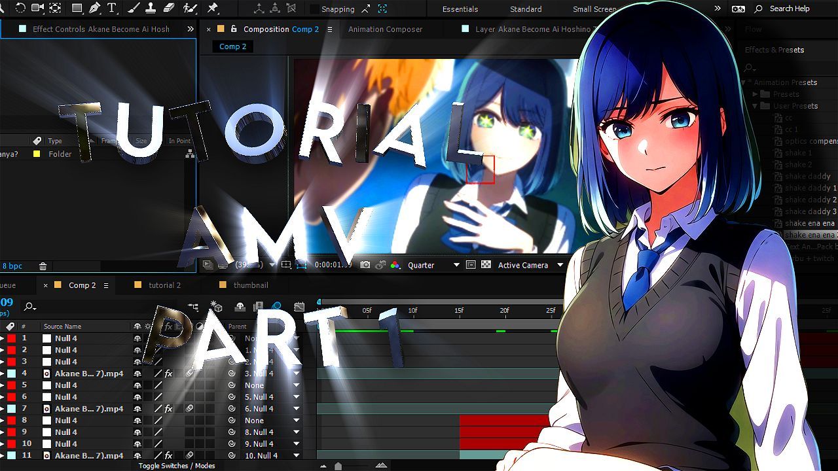The width and height of the screenshot is (838, 471).
Task: Choose the World Axis Mode icon
Action: tap(276, 9)
